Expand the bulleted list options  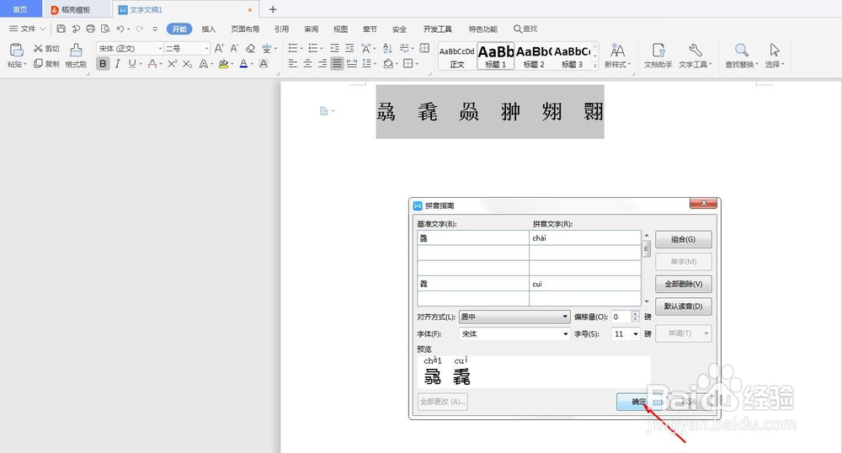pos(301,49)
